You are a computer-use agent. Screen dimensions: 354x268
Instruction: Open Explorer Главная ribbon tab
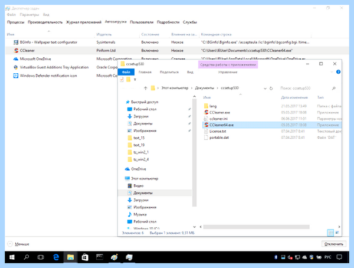(x=145, y=72)
